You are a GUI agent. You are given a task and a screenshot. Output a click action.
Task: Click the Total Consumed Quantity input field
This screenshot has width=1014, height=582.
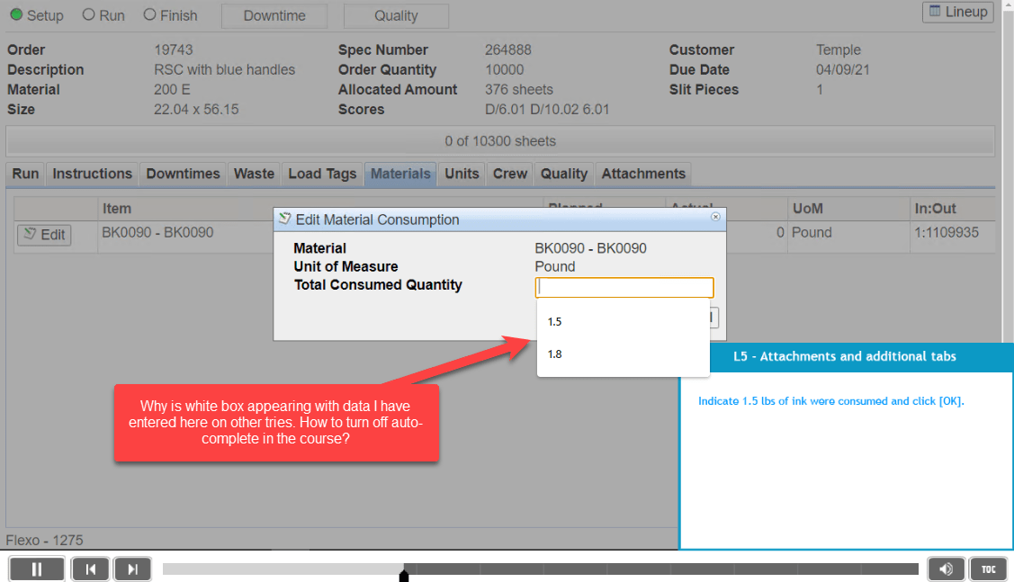point(624,287)
